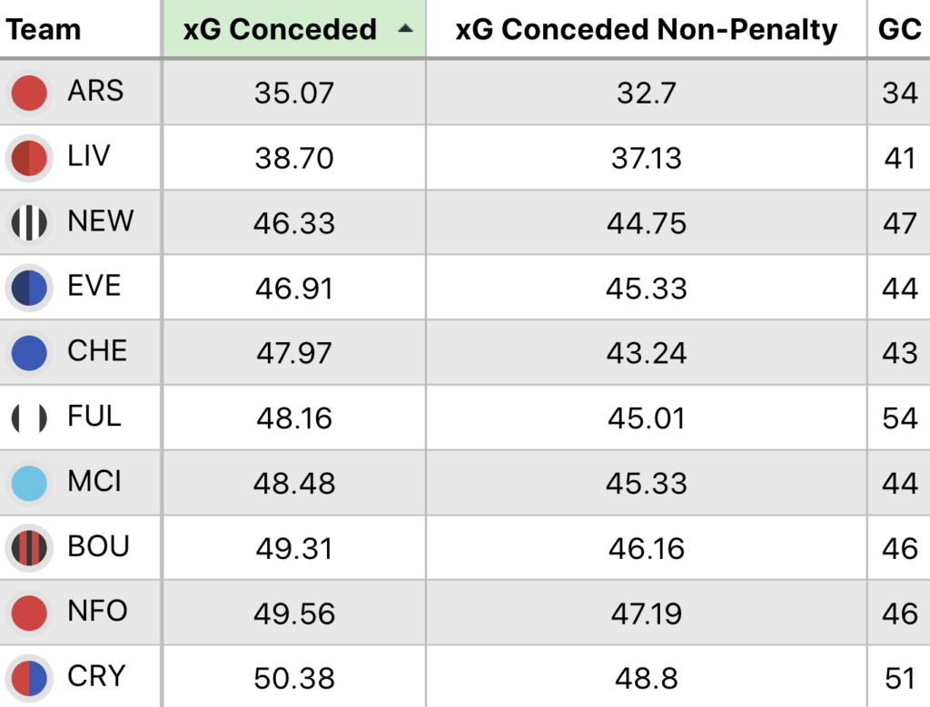Image resolution: width=930 pixels, height=707 pixels.
Task: Click Chelsea's 43.24 non-penalty cell
Action: (x=646, y=353)
